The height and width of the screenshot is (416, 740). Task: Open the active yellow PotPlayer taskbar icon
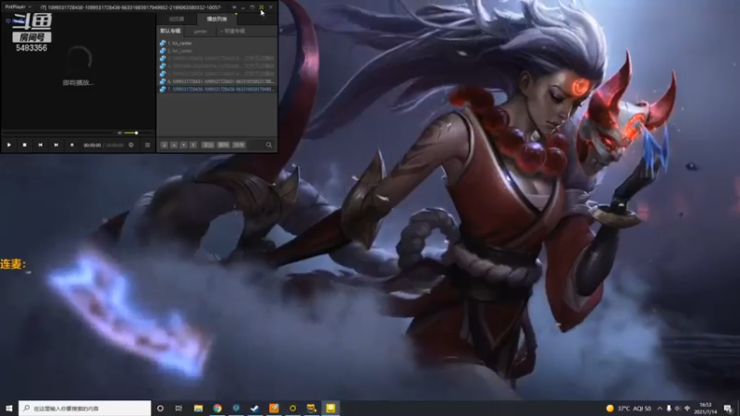click(330, 409)
